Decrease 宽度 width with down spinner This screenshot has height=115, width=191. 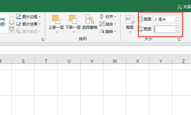[176, 31]
